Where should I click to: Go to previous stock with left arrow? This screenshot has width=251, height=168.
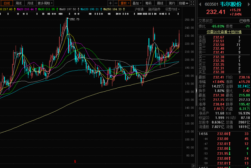pos(200,4)
